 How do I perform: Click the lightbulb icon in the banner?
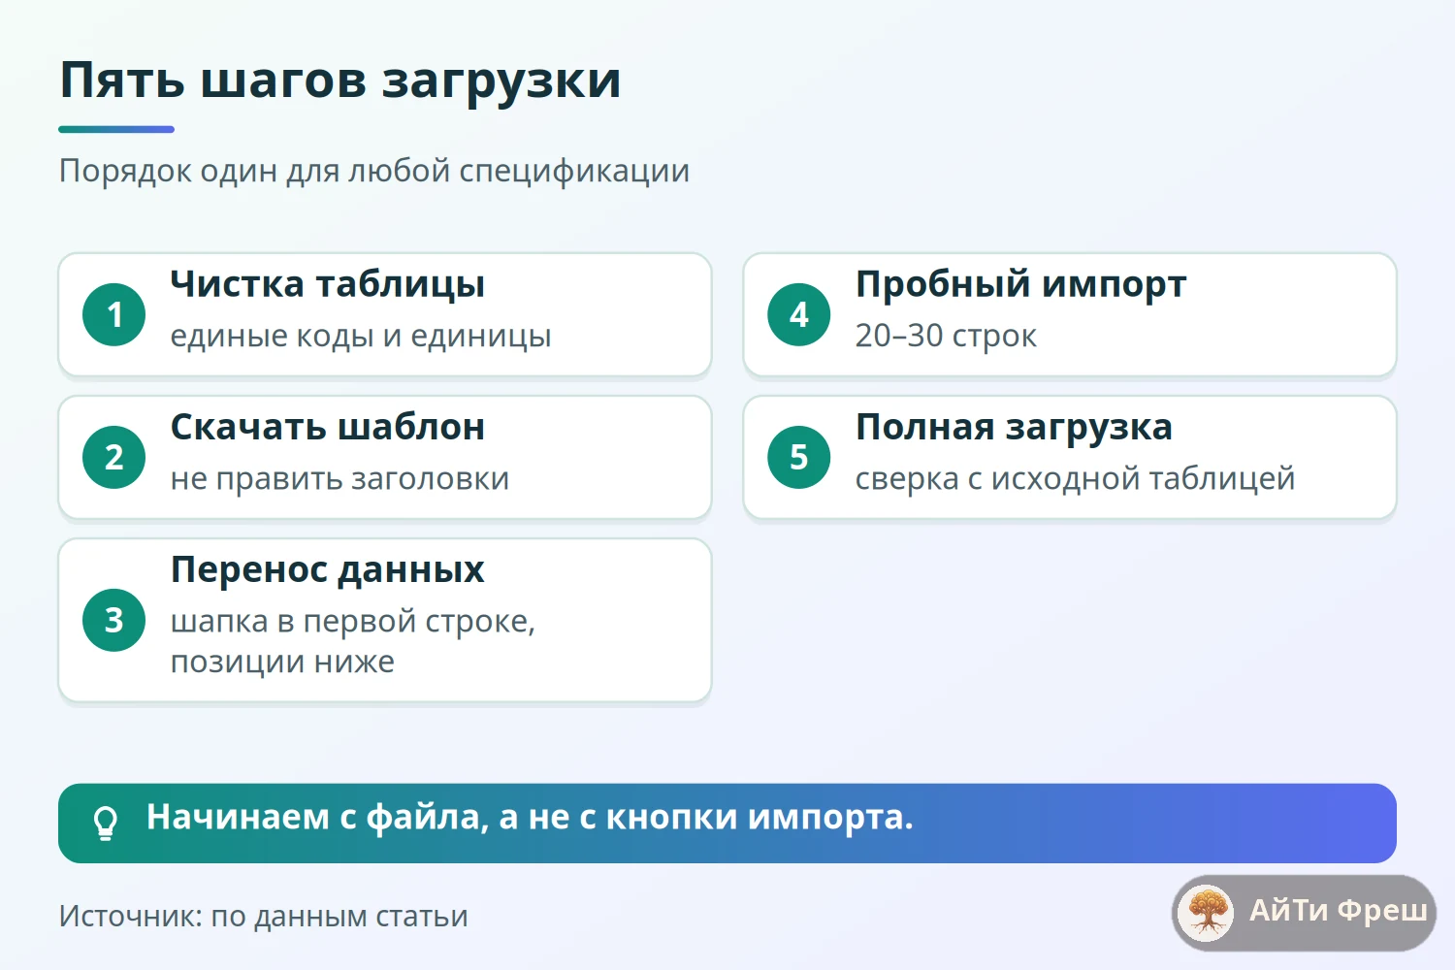tap(106, 823)
